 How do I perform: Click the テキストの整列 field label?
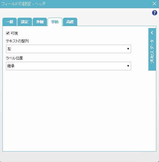tap(17, 41)
